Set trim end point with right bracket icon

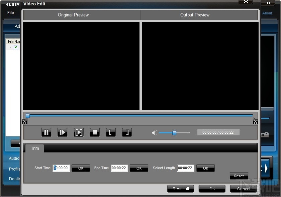(126, 132)
